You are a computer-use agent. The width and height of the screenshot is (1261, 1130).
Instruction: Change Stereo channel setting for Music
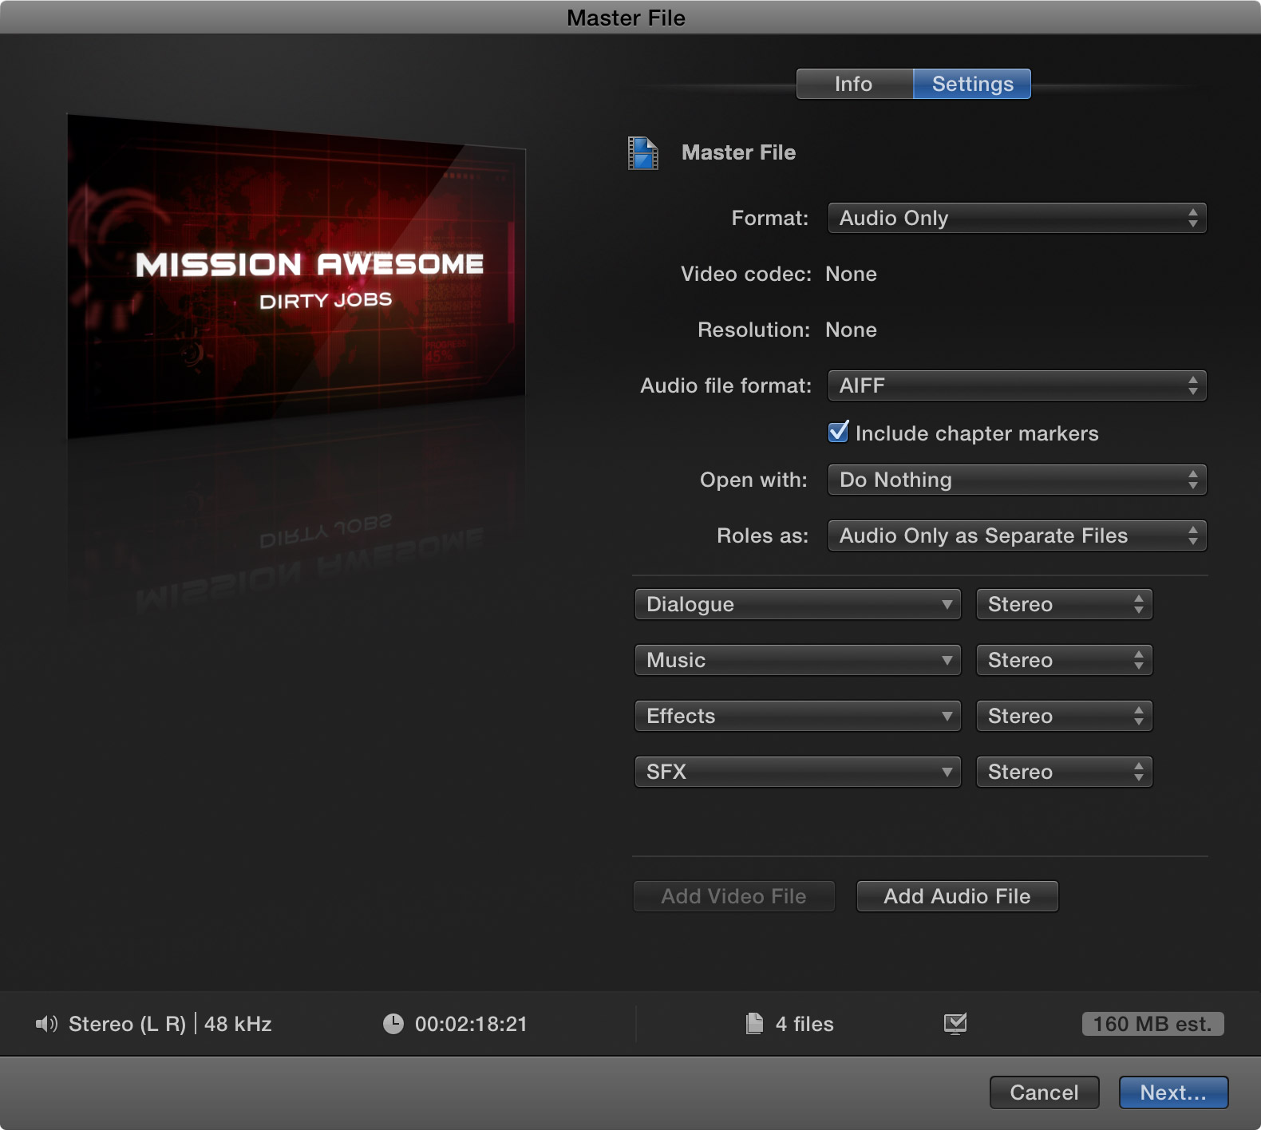point(1064,660)
